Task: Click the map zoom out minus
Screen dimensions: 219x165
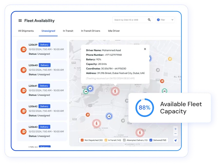Action: (176, 134)
